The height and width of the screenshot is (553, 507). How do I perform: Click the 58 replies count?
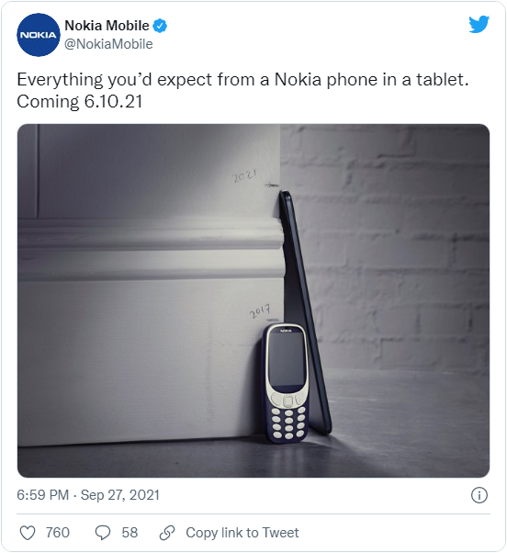pyautogui.click(x=130, y=533)
